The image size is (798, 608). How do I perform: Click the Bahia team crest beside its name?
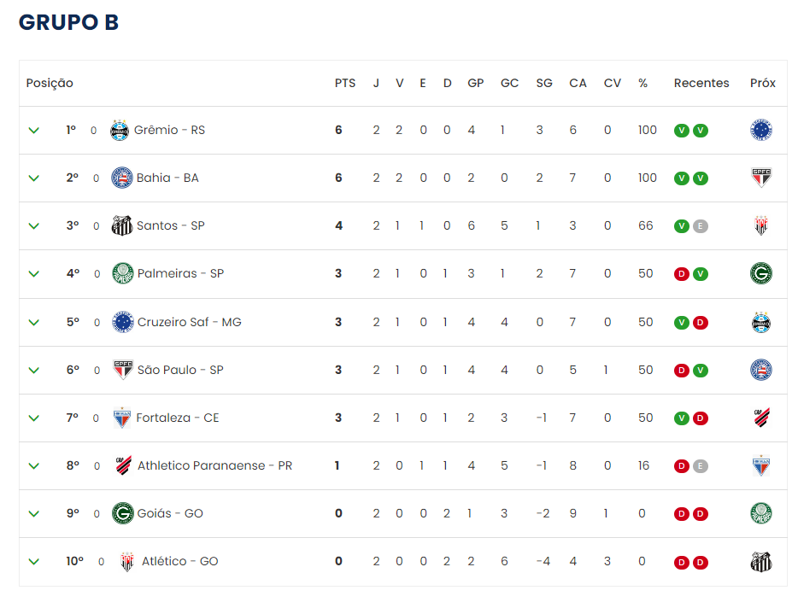click(x=122, y=178)
